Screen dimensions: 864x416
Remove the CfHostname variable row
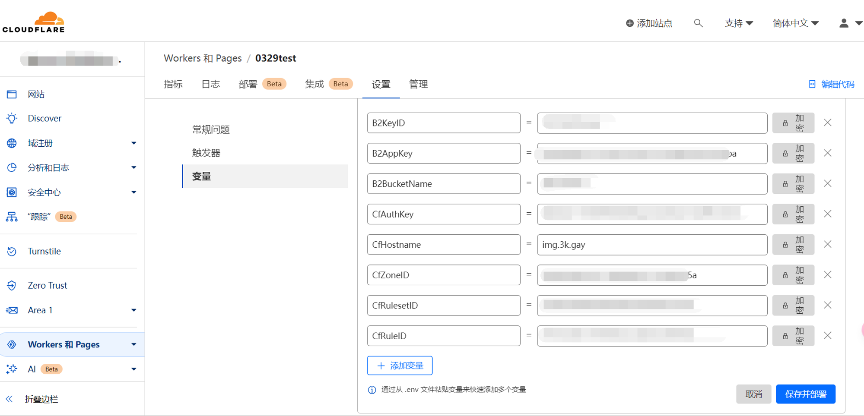[x=828, y=244]
